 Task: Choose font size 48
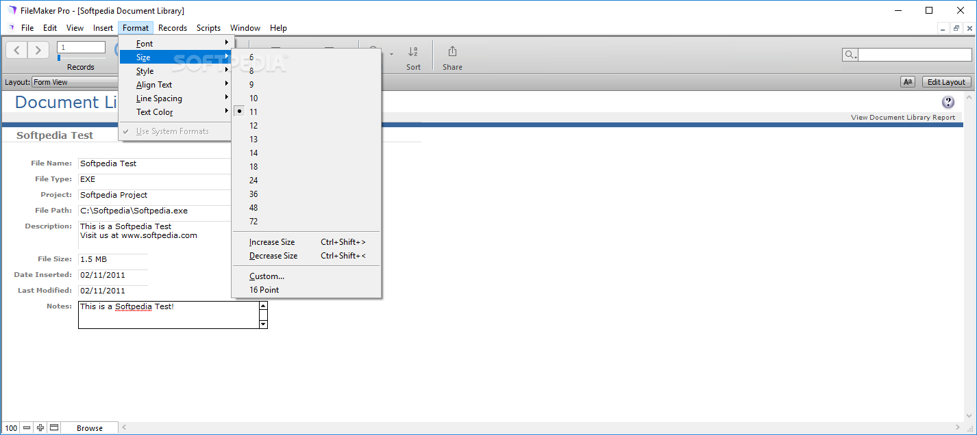pyautogui.click(x=306, y=208)
